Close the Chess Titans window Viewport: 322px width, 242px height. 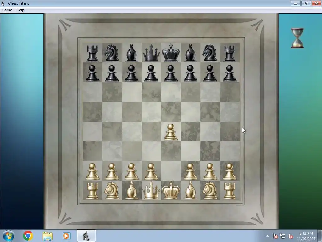tap(316, 3)
